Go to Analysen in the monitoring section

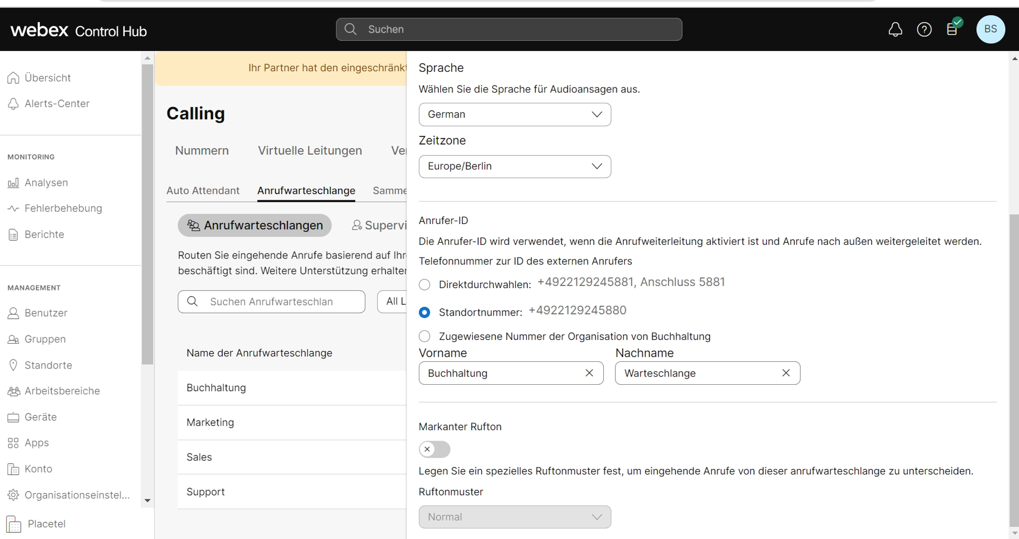(46, 183)
